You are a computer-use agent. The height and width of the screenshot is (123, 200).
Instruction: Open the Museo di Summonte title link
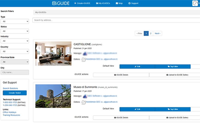85,87
